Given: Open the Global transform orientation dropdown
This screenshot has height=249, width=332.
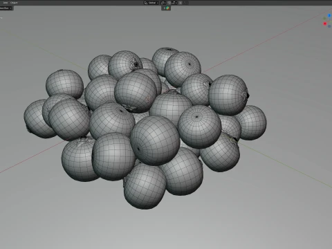Looking at the screenshot, I should click(x=151, y=3).
